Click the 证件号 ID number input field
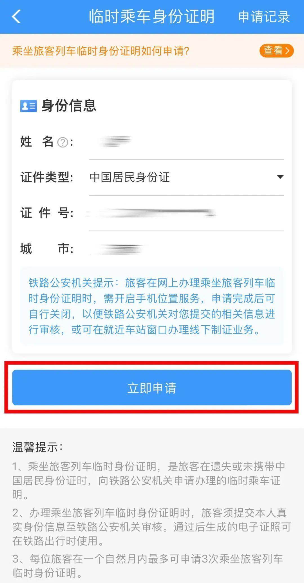Screen dimensions: 304x583 tap(186, 213)
